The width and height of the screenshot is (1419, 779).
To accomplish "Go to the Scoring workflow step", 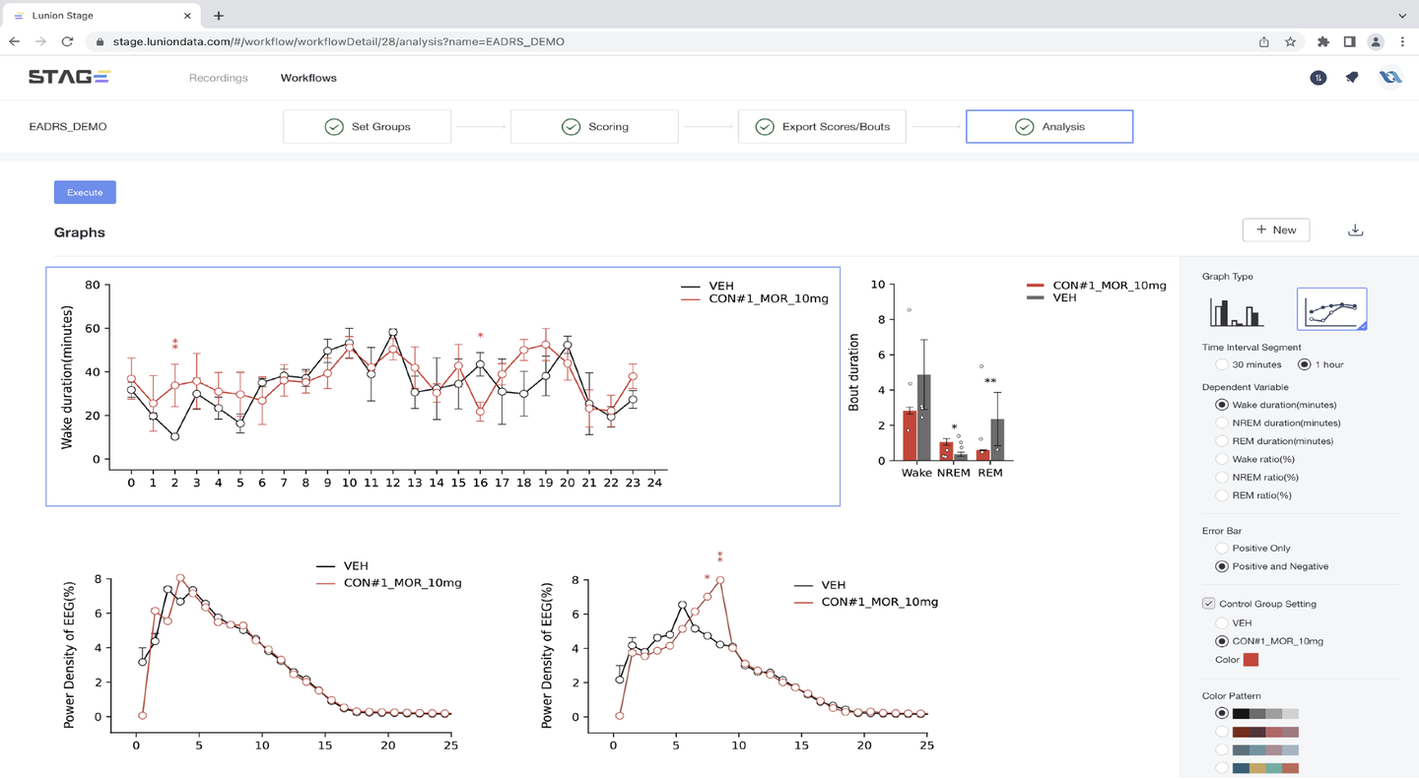I will [x=594, y=126].
